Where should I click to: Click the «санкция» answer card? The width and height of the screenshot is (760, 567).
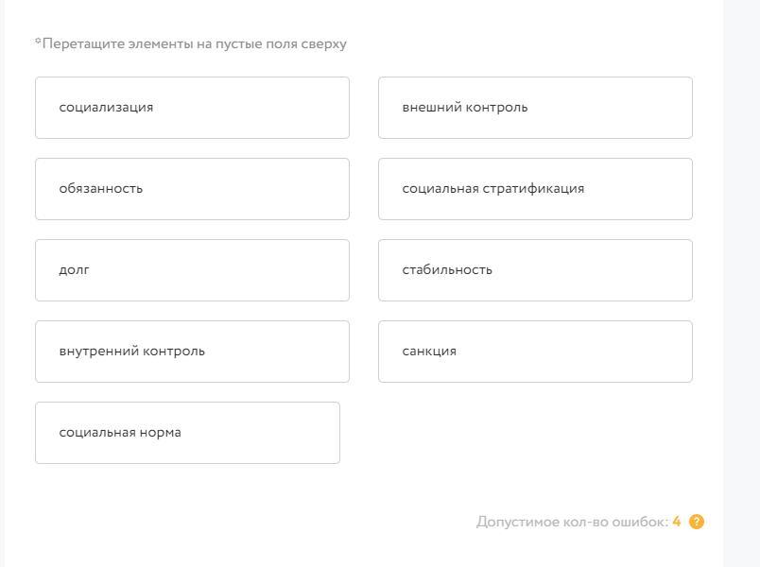tap(535, 352)
